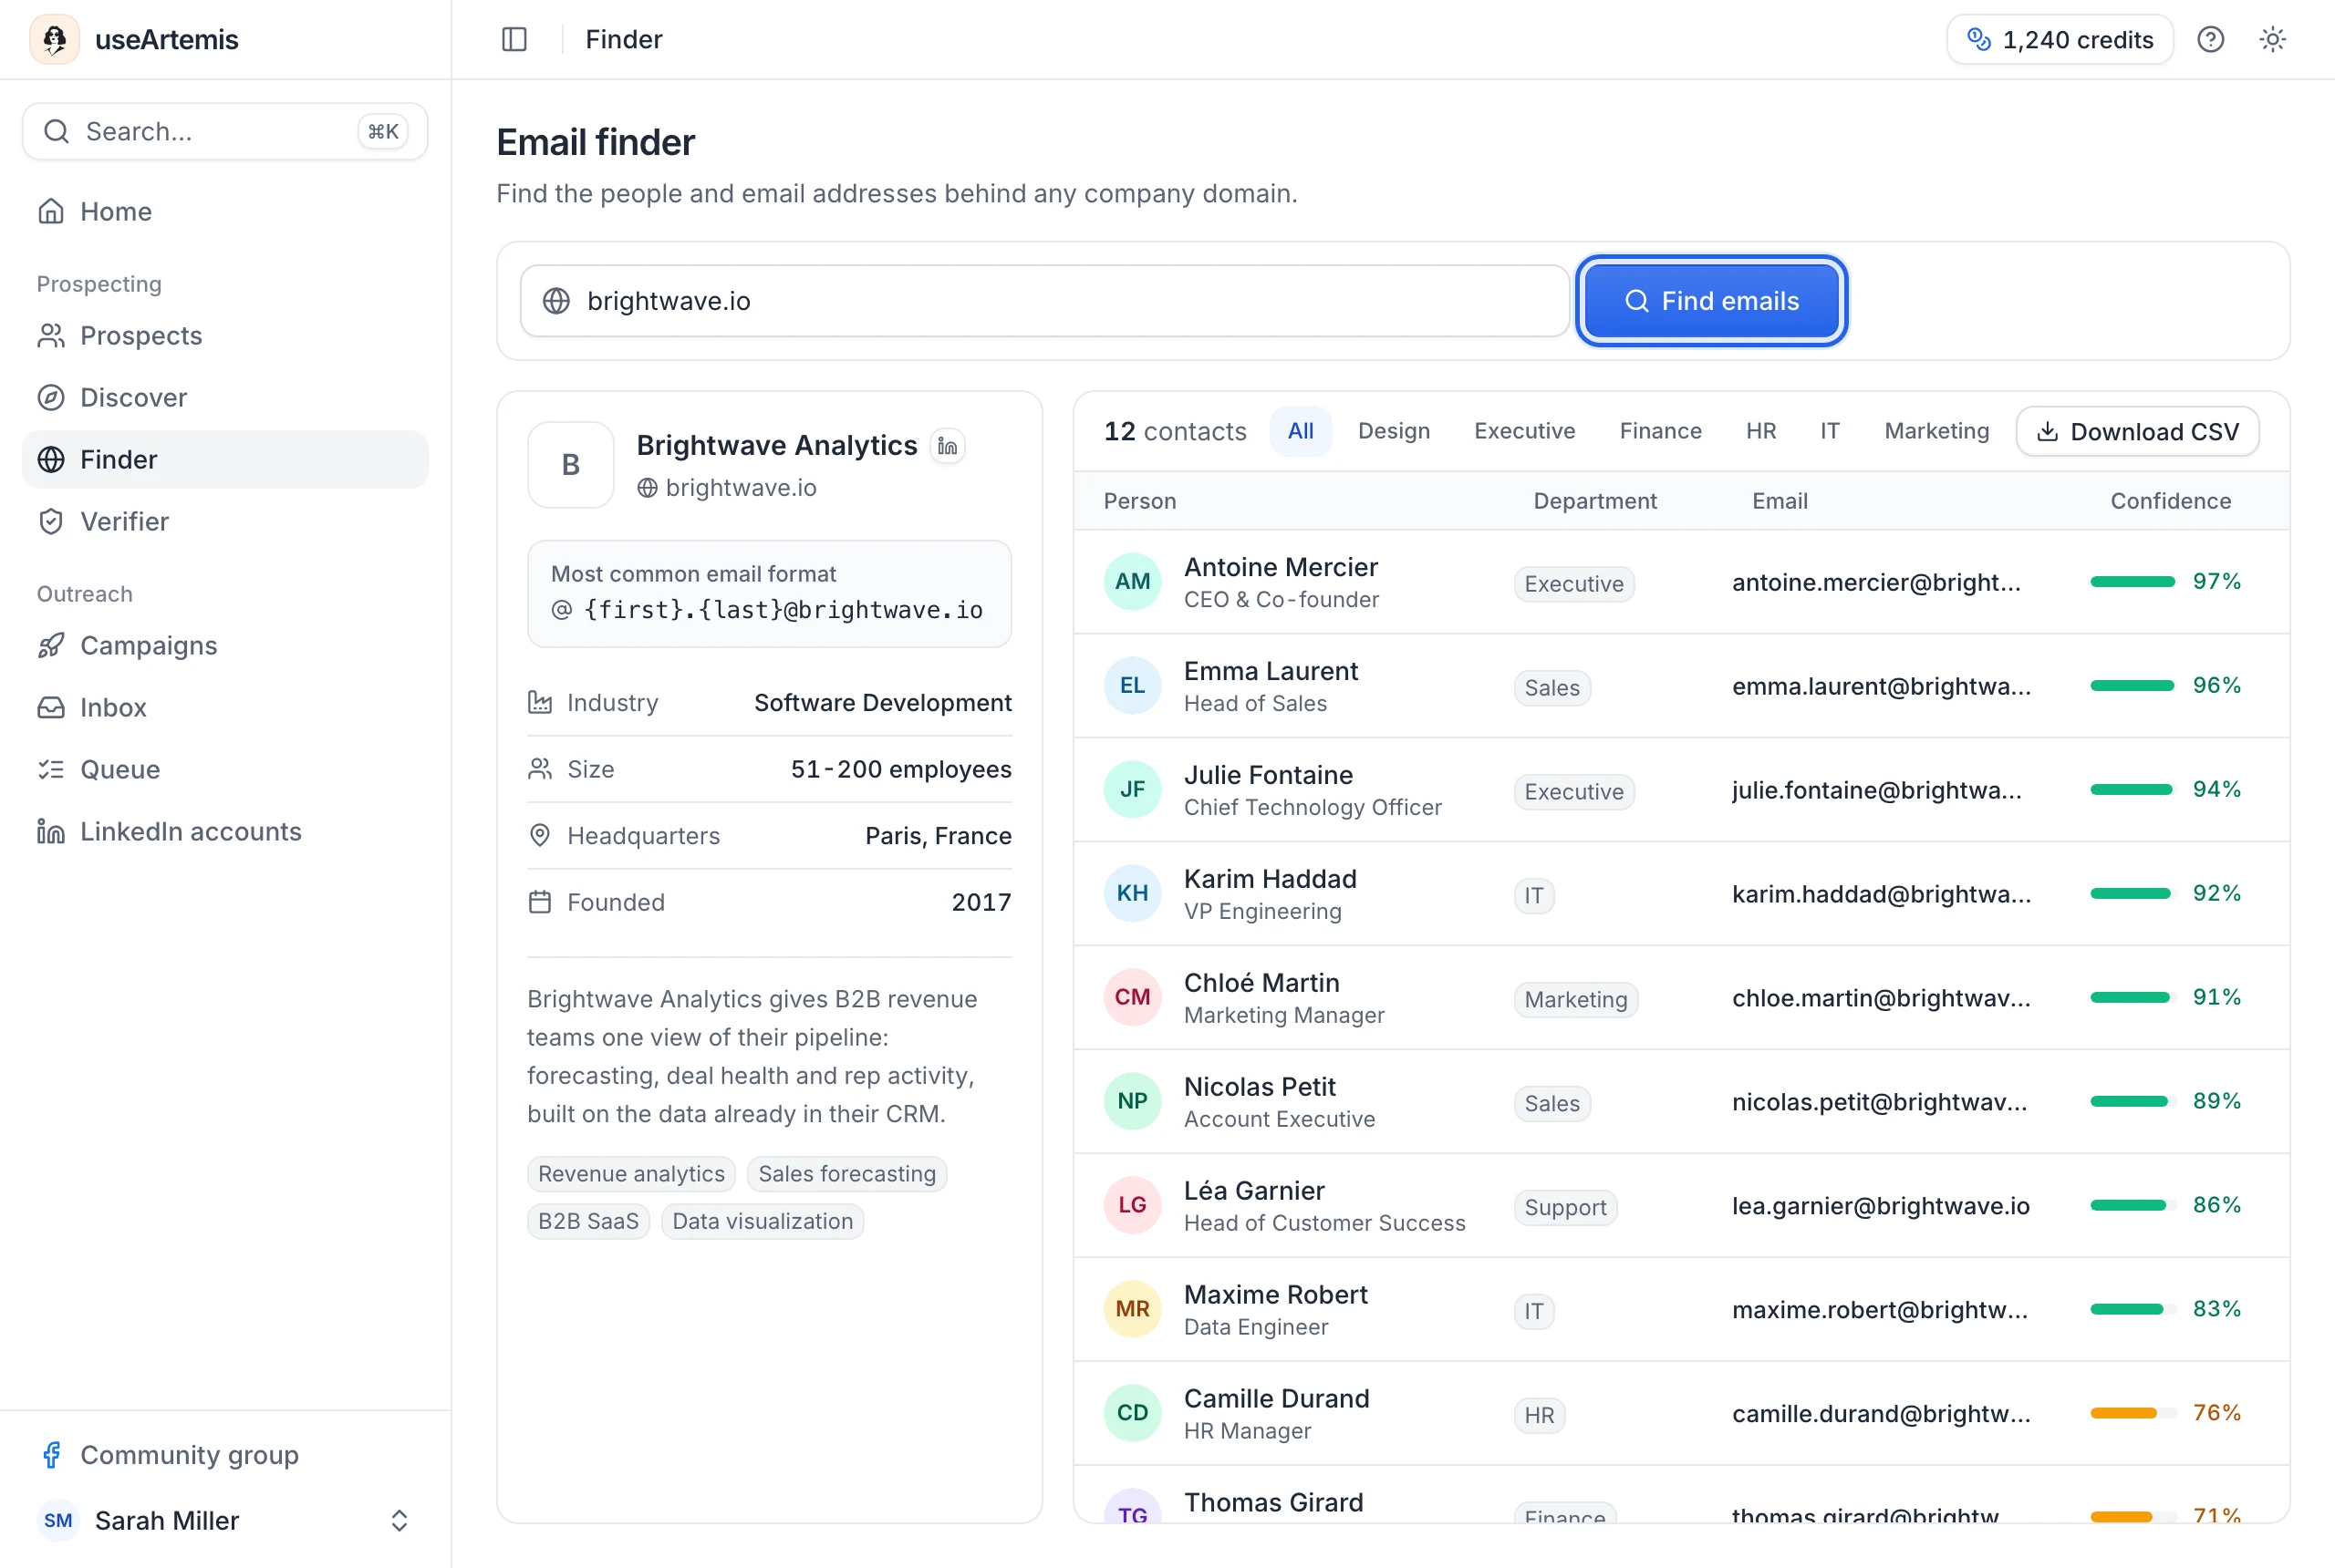This screenshot has width=2335, height=1568.
Task: Open the Inbox item
Action: pyautogui.click(x=225, y=707)
